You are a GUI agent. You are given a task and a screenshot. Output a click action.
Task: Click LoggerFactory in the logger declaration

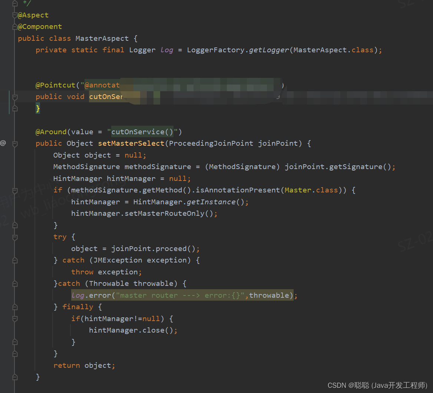tap(215, 50)
